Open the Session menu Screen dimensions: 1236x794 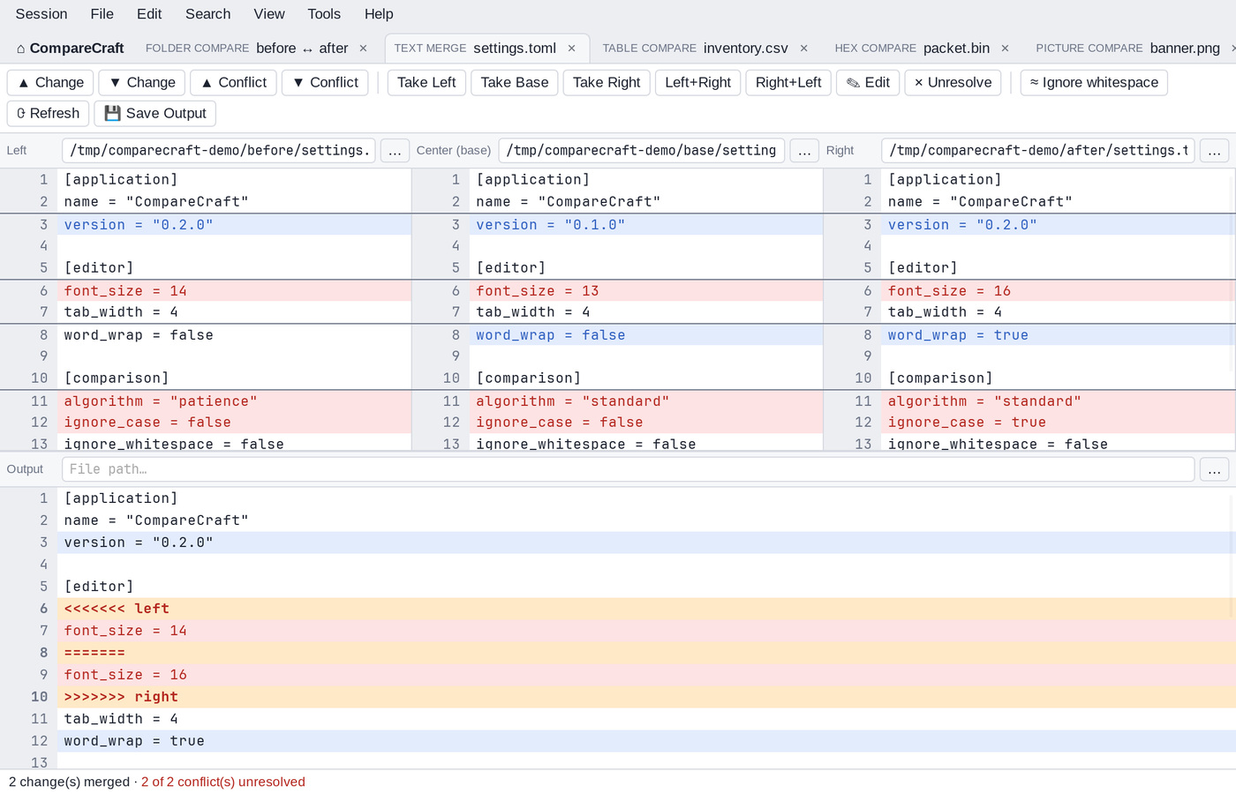click(x=41, y=14)
